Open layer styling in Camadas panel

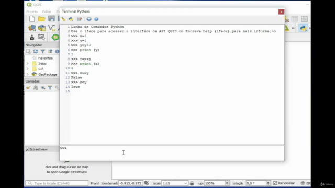pos(28,88)
